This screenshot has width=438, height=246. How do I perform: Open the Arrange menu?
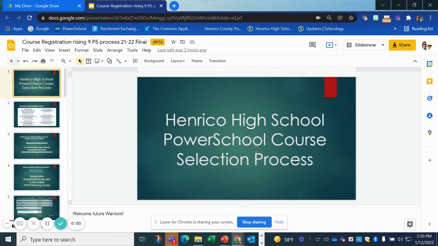point(115,50)
